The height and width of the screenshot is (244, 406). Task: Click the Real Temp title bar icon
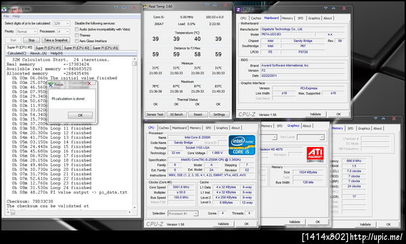click(145, 6)
